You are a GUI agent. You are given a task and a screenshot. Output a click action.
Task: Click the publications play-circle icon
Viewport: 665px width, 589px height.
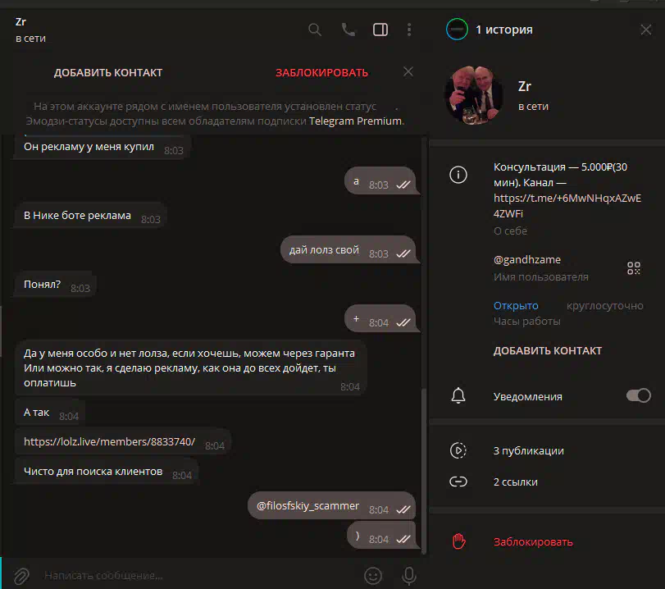pyautogui.click(x=458, y=450)
